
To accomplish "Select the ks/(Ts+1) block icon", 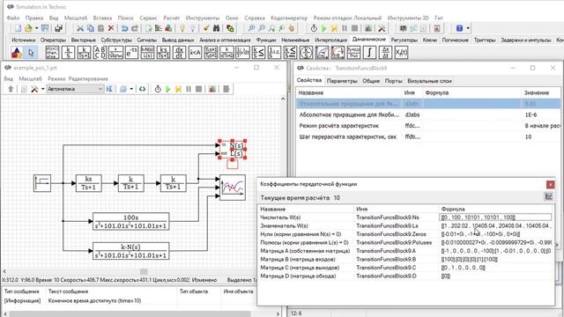I will 163,53.
